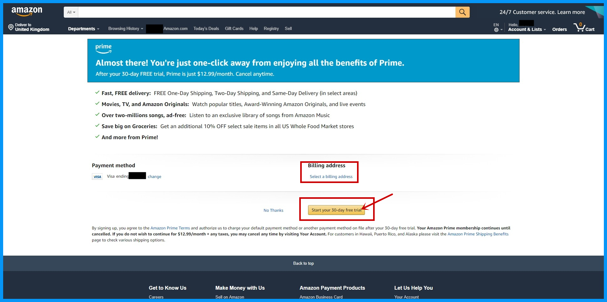The image size is (607, 302).
Task: Click Select a billing address
Action: [331, 177]
